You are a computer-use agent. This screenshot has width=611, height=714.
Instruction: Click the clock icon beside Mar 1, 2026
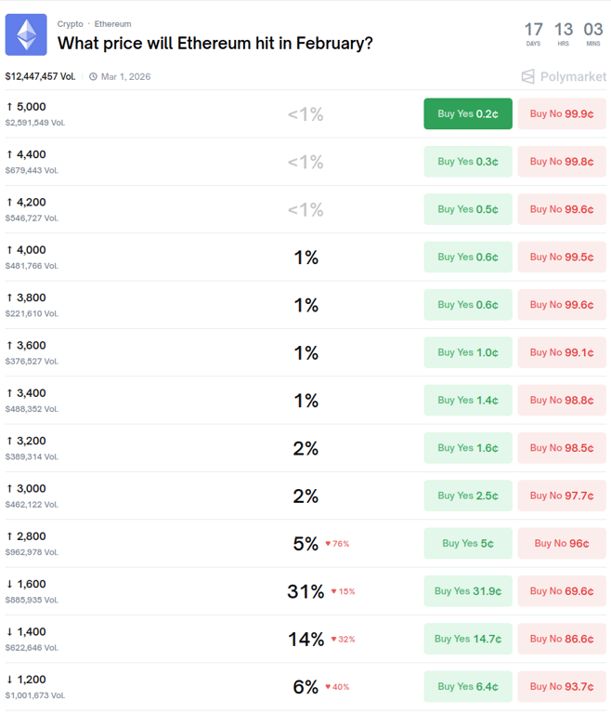point(93,76)
